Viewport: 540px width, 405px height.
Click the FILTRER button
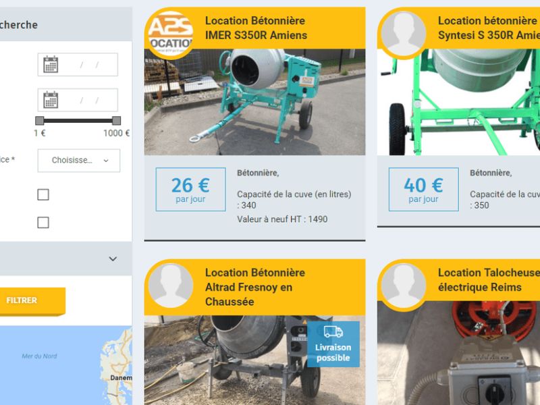click(x=31, y=300)
